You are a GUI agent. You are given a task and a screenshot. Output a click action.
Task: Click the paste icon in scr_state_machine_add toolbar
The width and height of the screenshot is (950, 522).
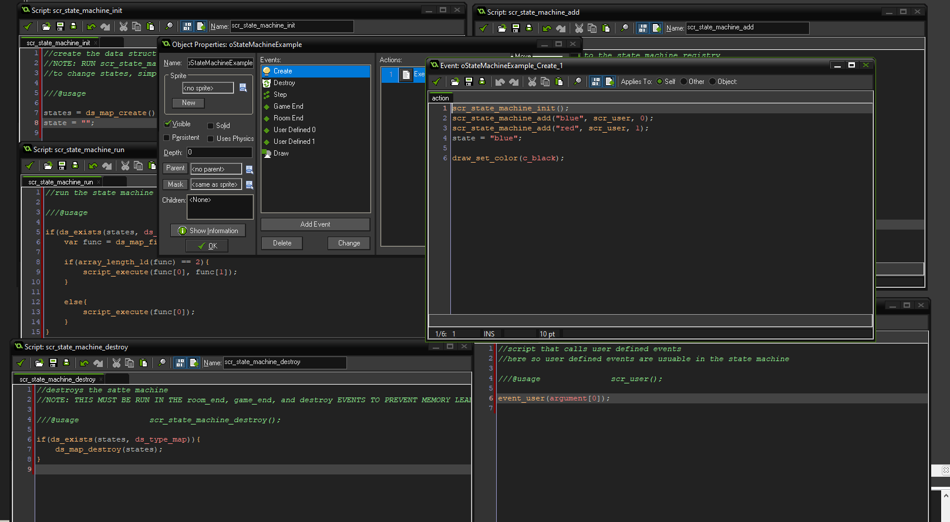point(606,28)
